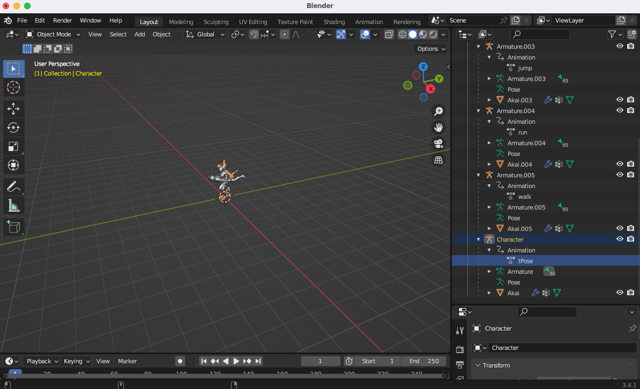Collapse the Armature.003 tree item

click(x=478, y=47)
